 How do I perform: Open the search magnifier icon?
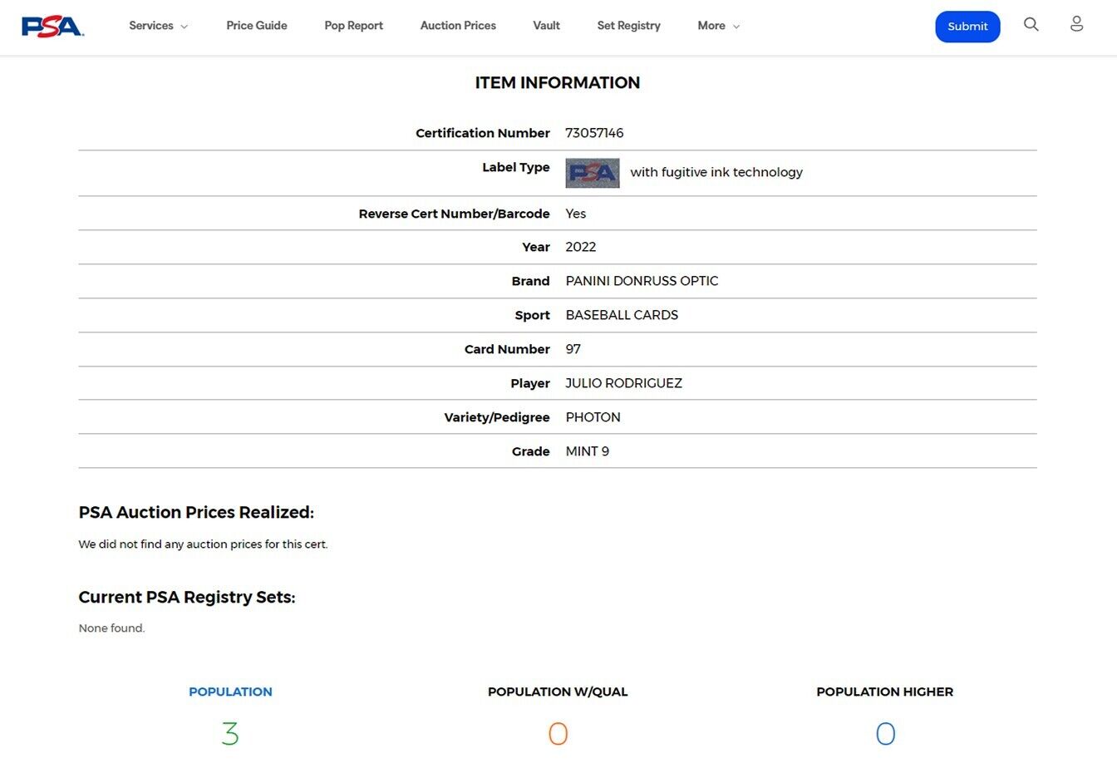pos(1031,25)
